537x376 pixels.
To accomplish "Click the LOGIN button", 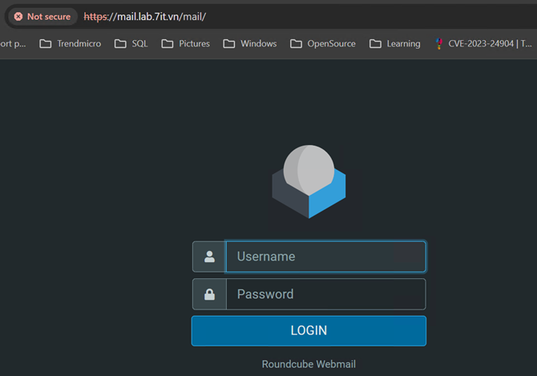I will pyautogui.click(x=309, y=331).
